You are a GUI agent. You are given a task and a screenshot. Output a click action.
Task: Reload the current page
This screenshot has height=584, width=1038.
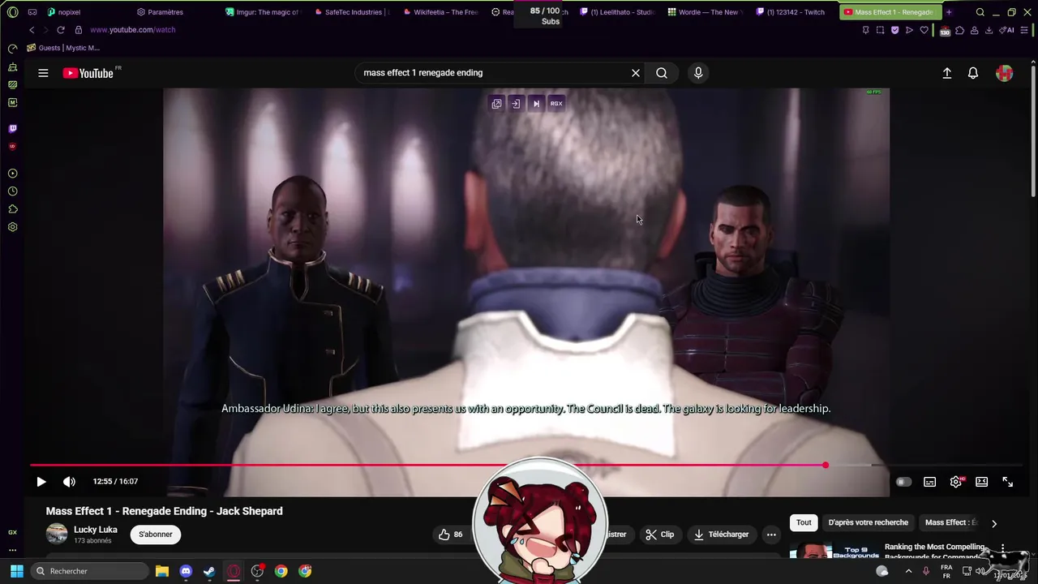(61, 30)
